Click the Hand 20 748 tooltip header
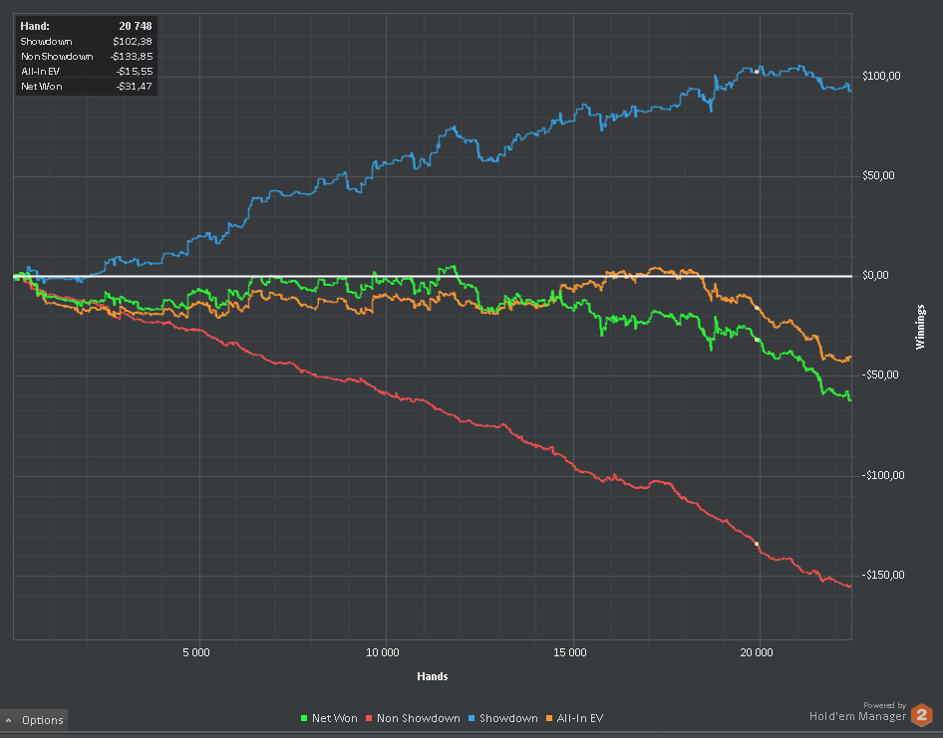 point(86,26)
